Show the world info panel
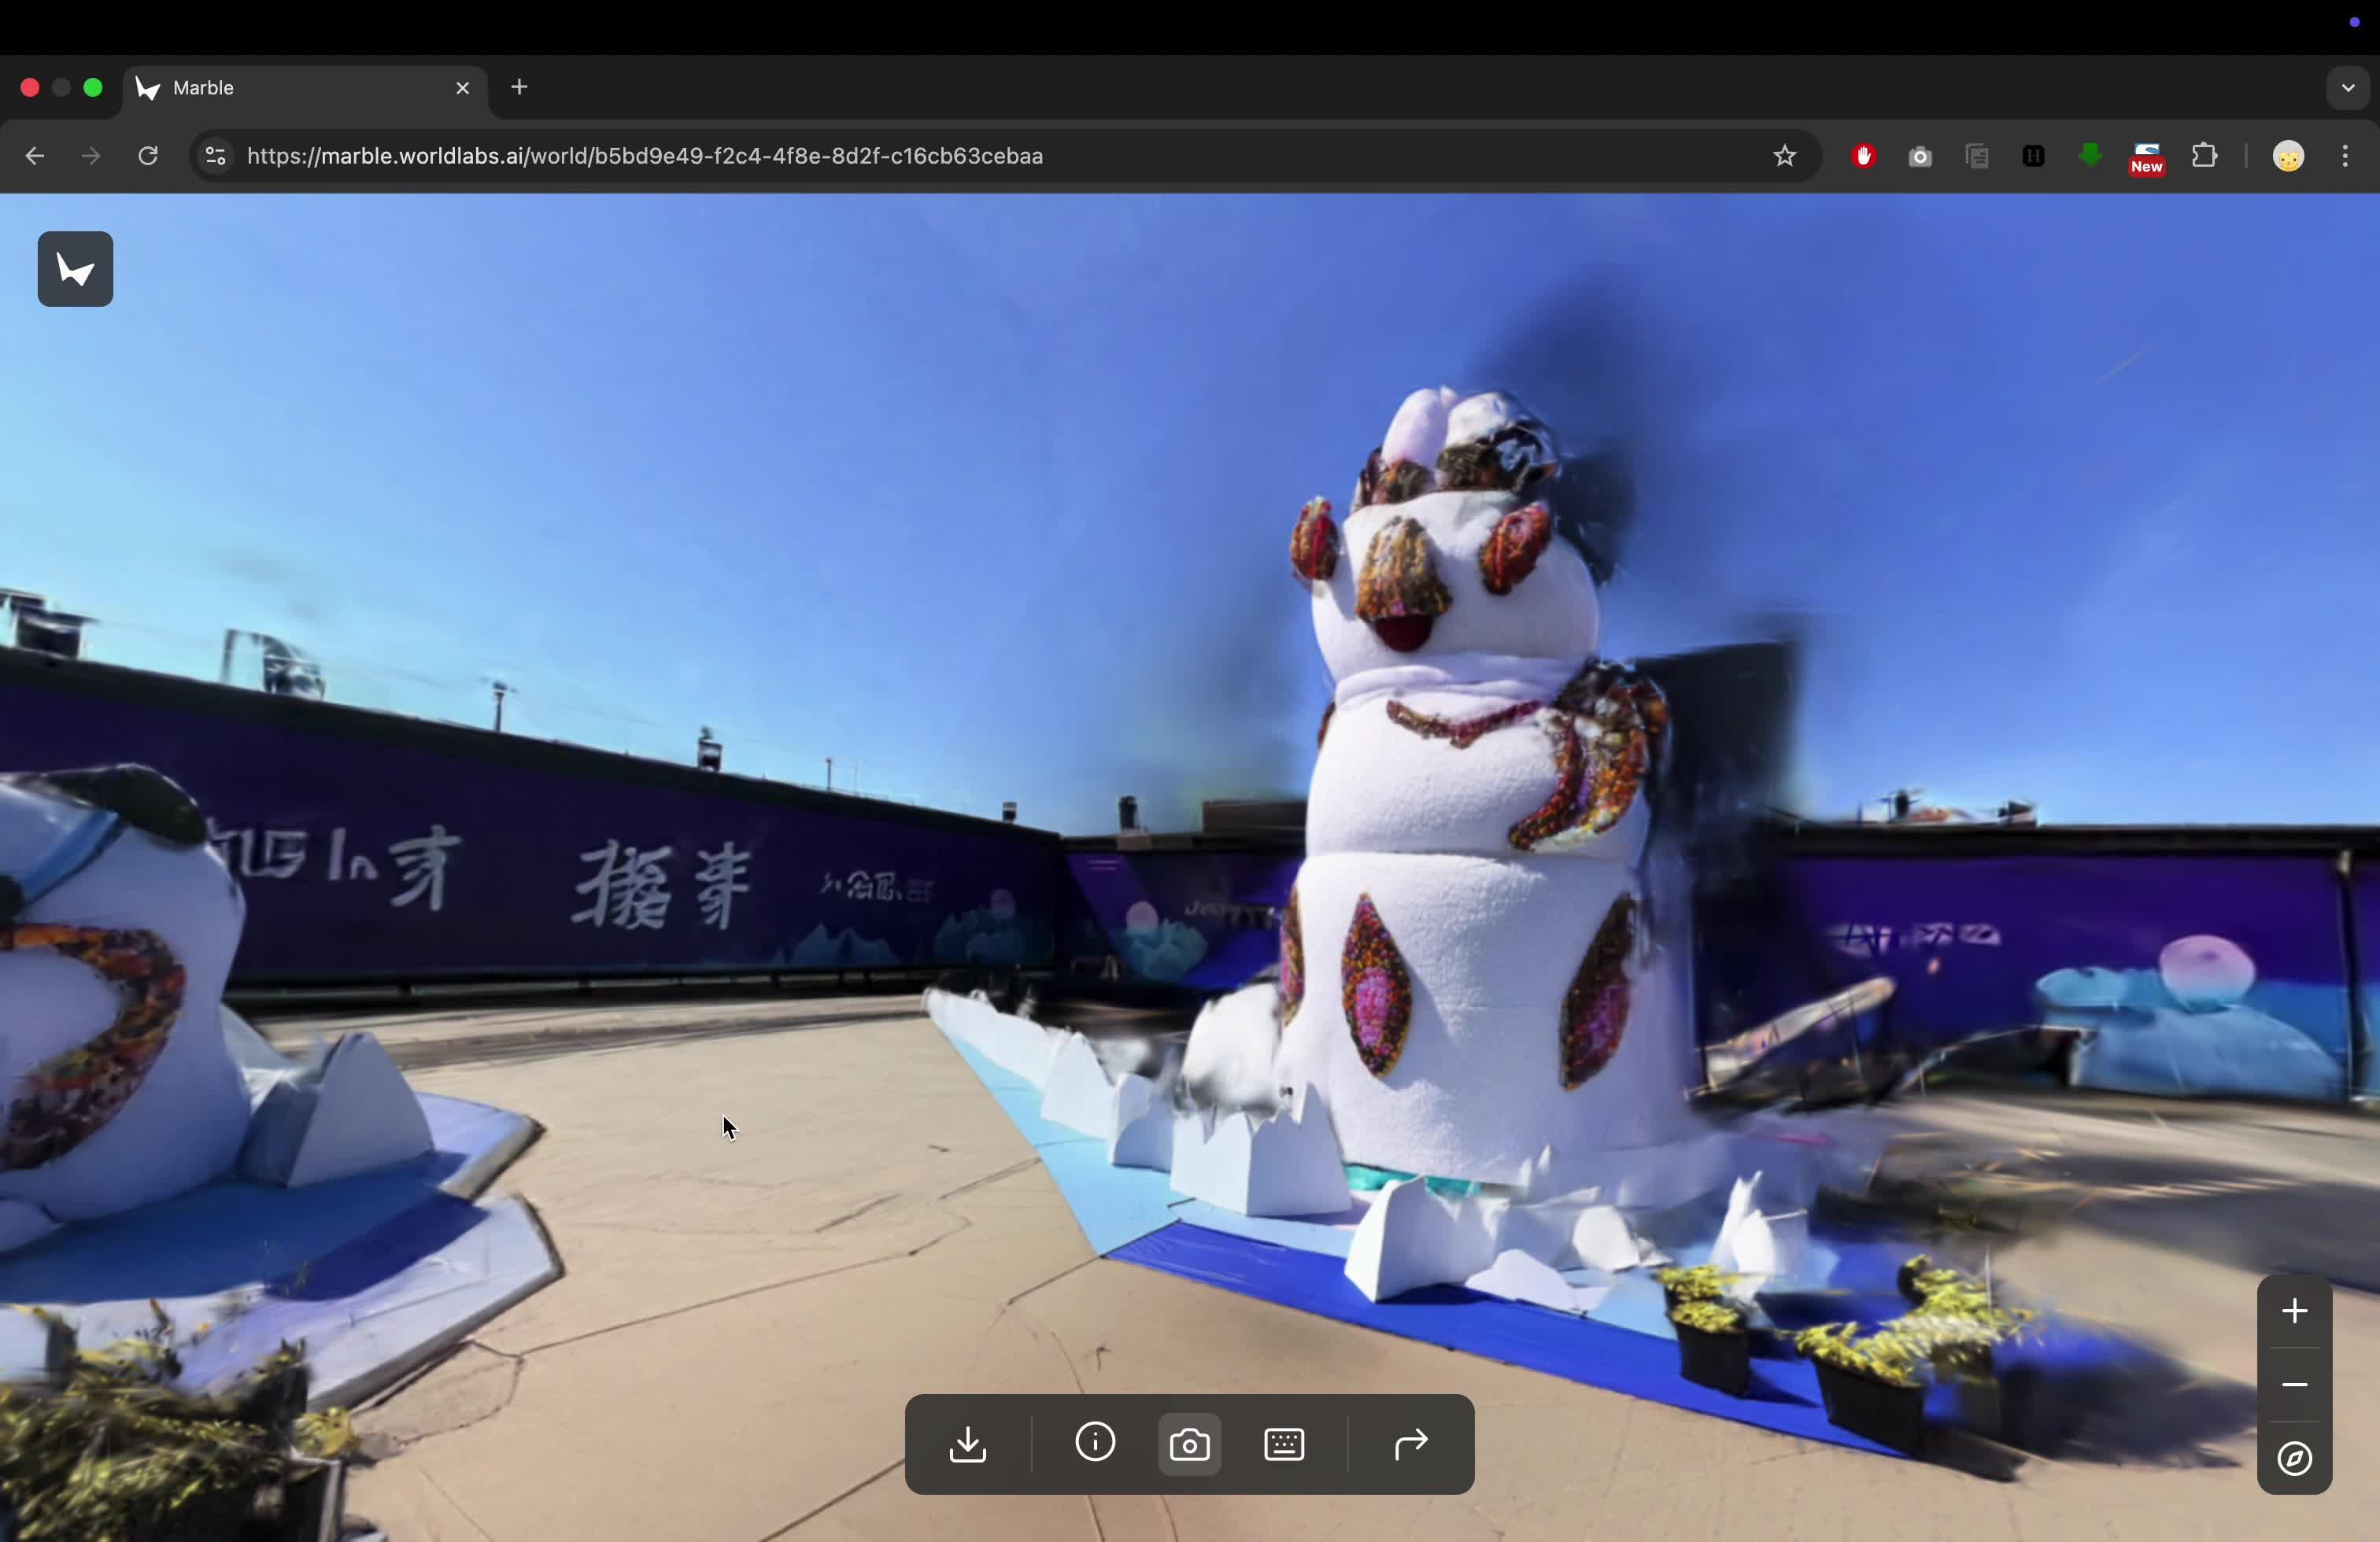Screen dimensions: 2380x1542 [1094, 1444]
